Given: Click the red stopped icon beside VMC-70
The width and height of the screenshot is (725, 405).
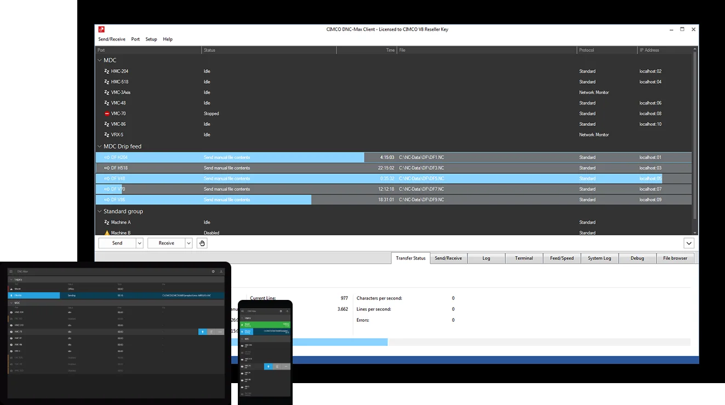Looking at the screenshot, I should point(107,114).
